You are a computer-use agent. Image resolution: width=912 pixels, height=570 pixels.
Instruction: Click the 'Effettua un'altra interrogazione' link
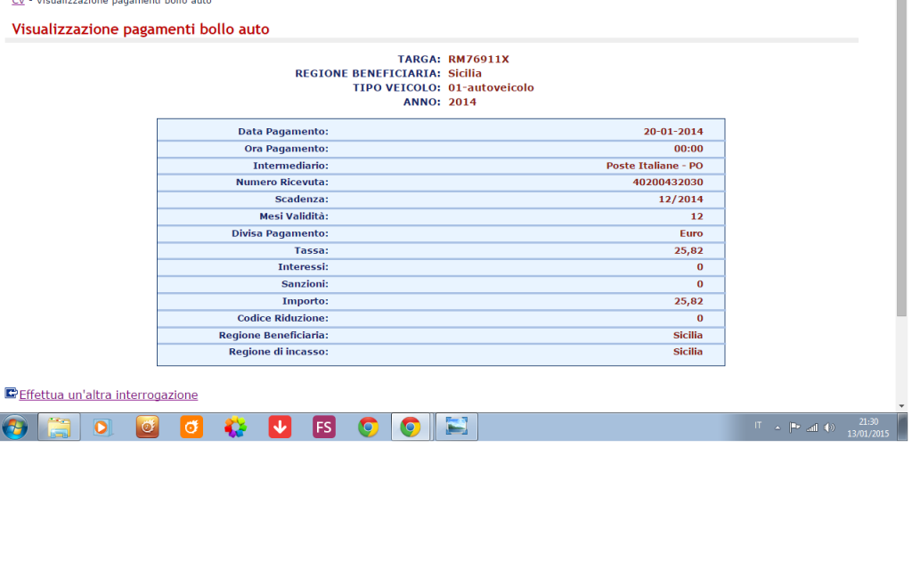click(109, 395)
